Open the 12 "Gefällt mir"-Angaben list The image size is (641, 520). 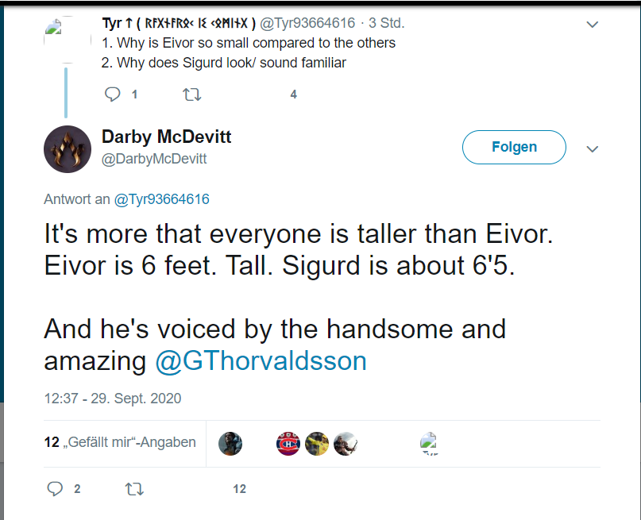click(121, 442)
